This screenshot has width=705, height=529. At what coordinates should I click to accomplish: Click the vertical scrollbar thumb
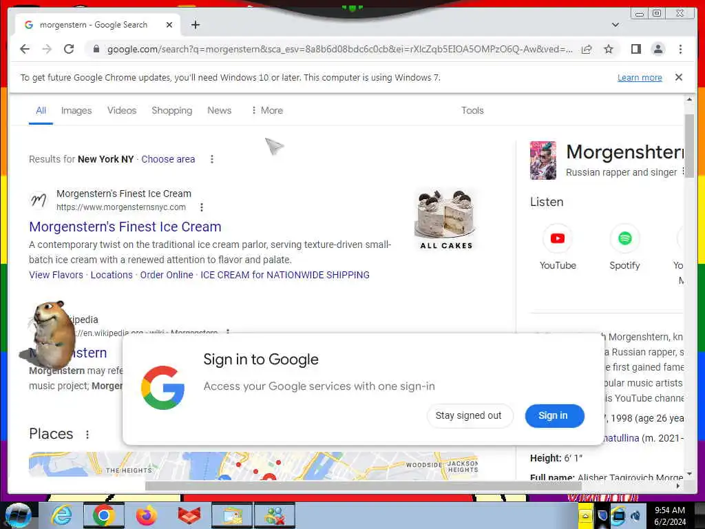(688, 145)
